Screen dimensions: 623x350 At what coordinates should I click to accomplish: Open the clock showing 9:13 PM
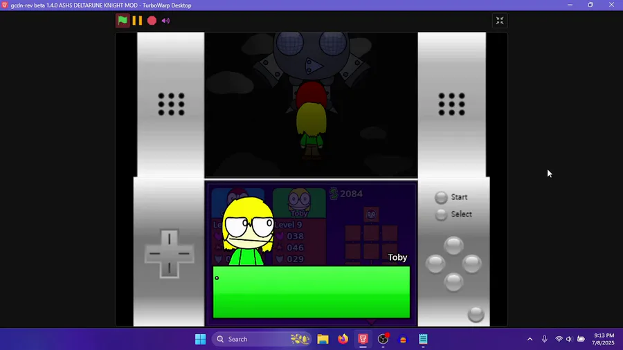(603, 340)
